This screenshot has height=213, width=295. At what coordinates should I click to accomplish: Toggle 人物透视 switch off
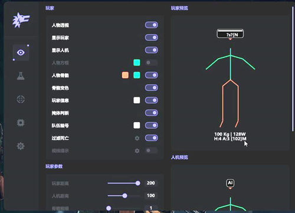pyautogui.click(x=152, y=25)
